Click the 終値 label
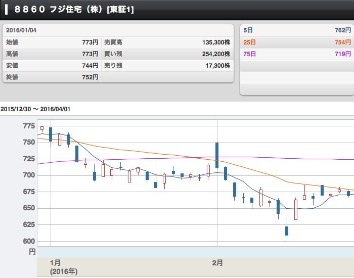 click(x=12, y=77)
